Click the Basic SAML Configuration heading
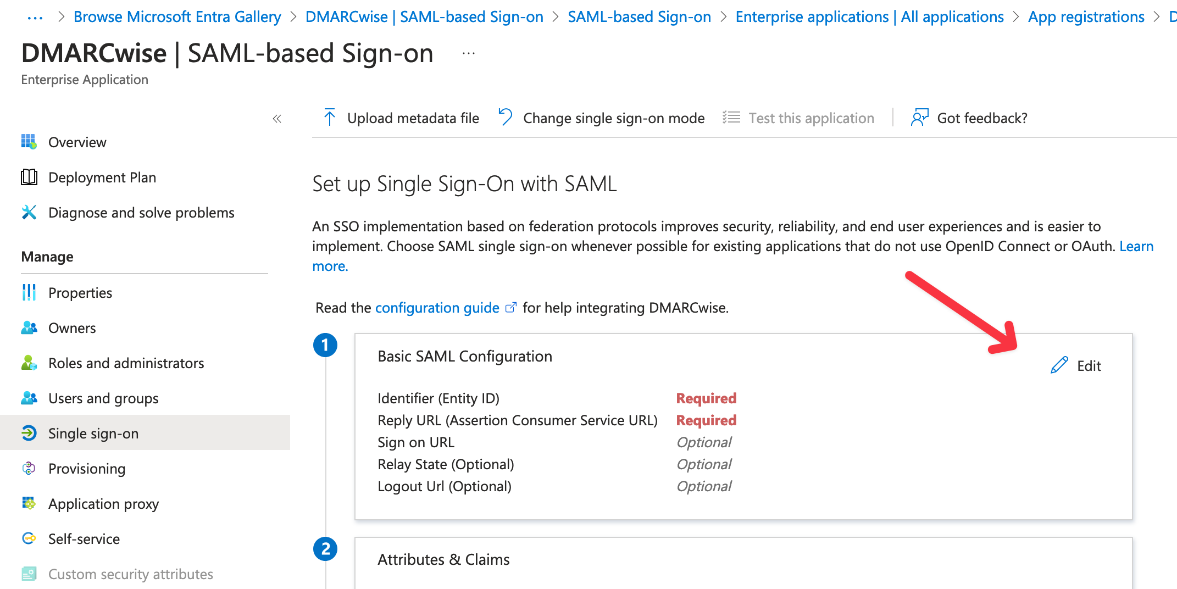The height and width of the screenshot is (589, 1177). click(465, 356)
